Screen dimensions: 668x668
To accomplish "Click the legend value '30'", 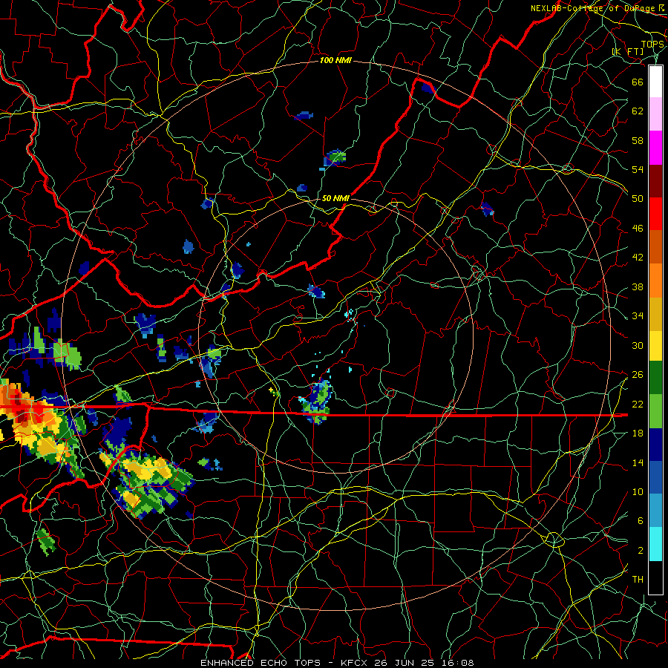I will point(638,345).
